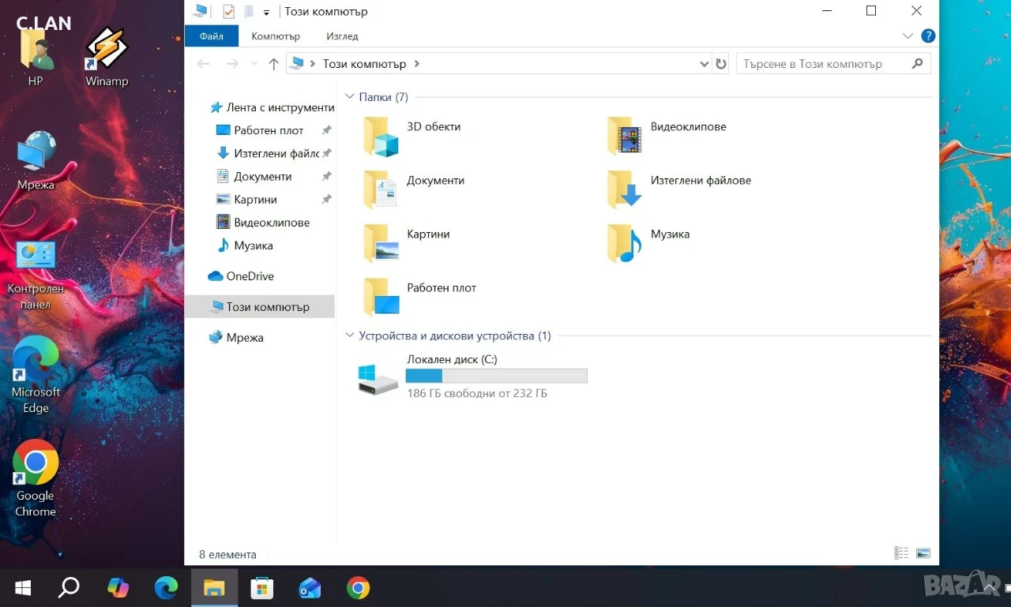
Task: Select the Мрежа desktop icon
Action: (x=36, y=161)
